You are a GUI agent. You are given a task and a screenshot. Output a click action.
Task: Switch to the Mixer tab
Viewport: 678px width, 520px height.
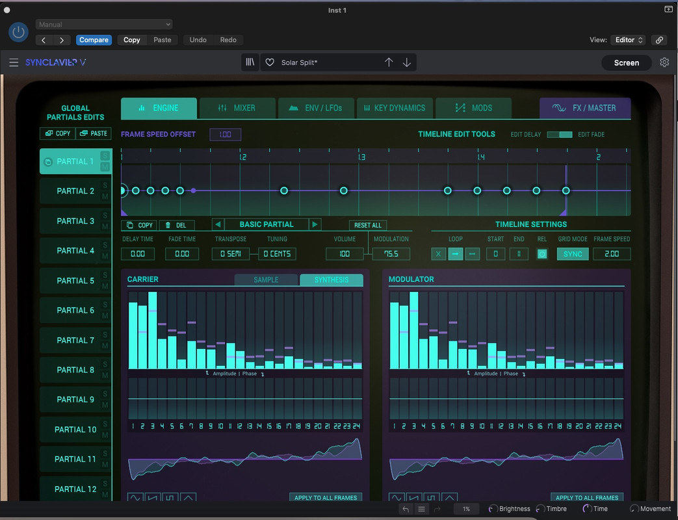237,108
